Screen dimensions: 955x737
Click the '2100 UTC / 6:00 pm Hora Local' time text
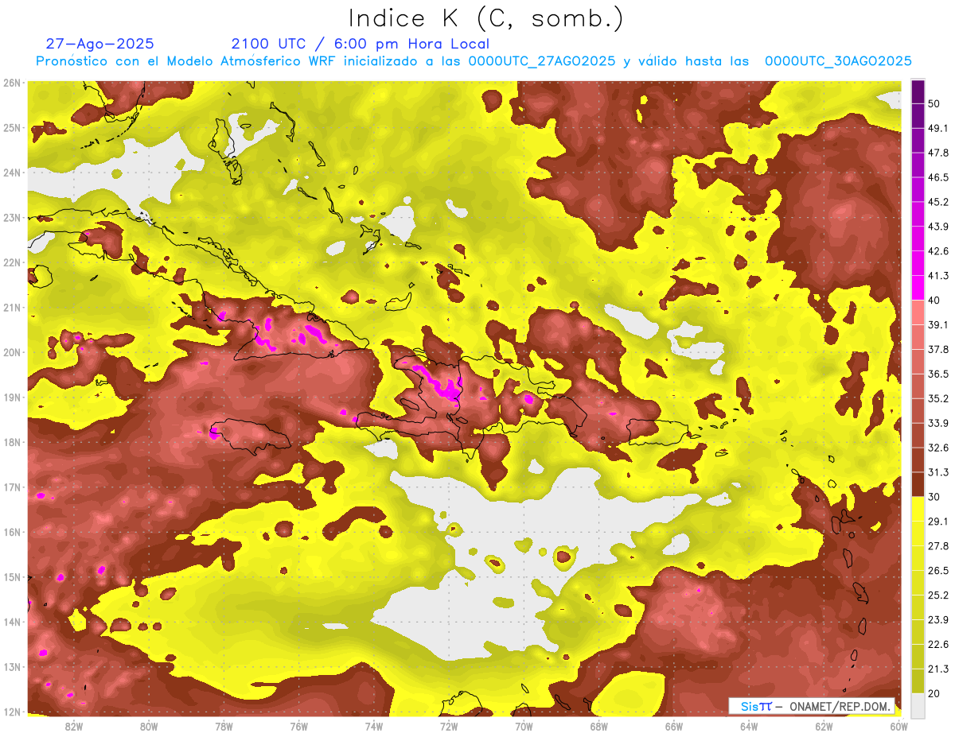tap(361, 44)
